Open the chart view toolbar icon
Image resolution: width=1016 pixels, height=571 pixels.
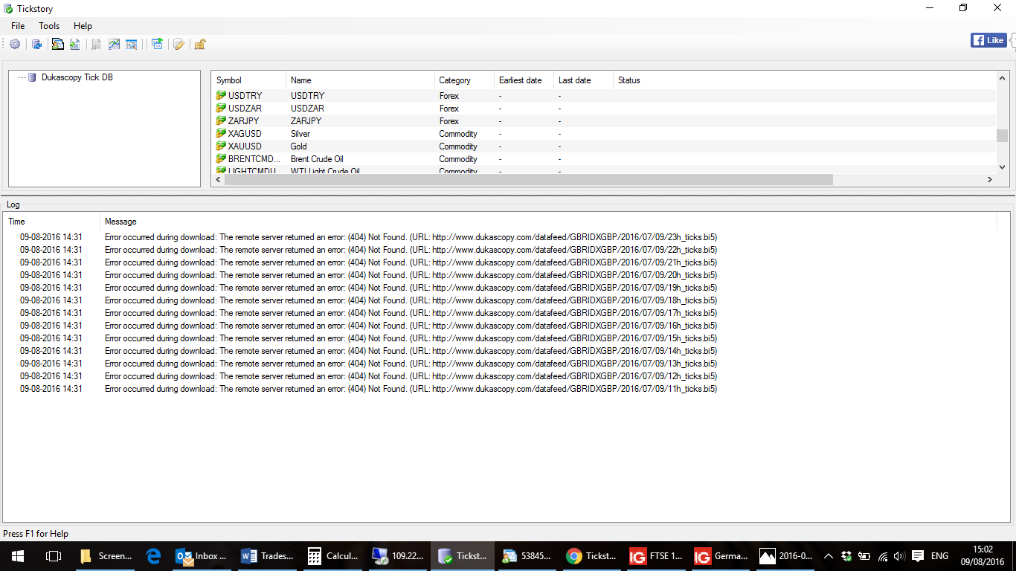(x=114, y=45)
